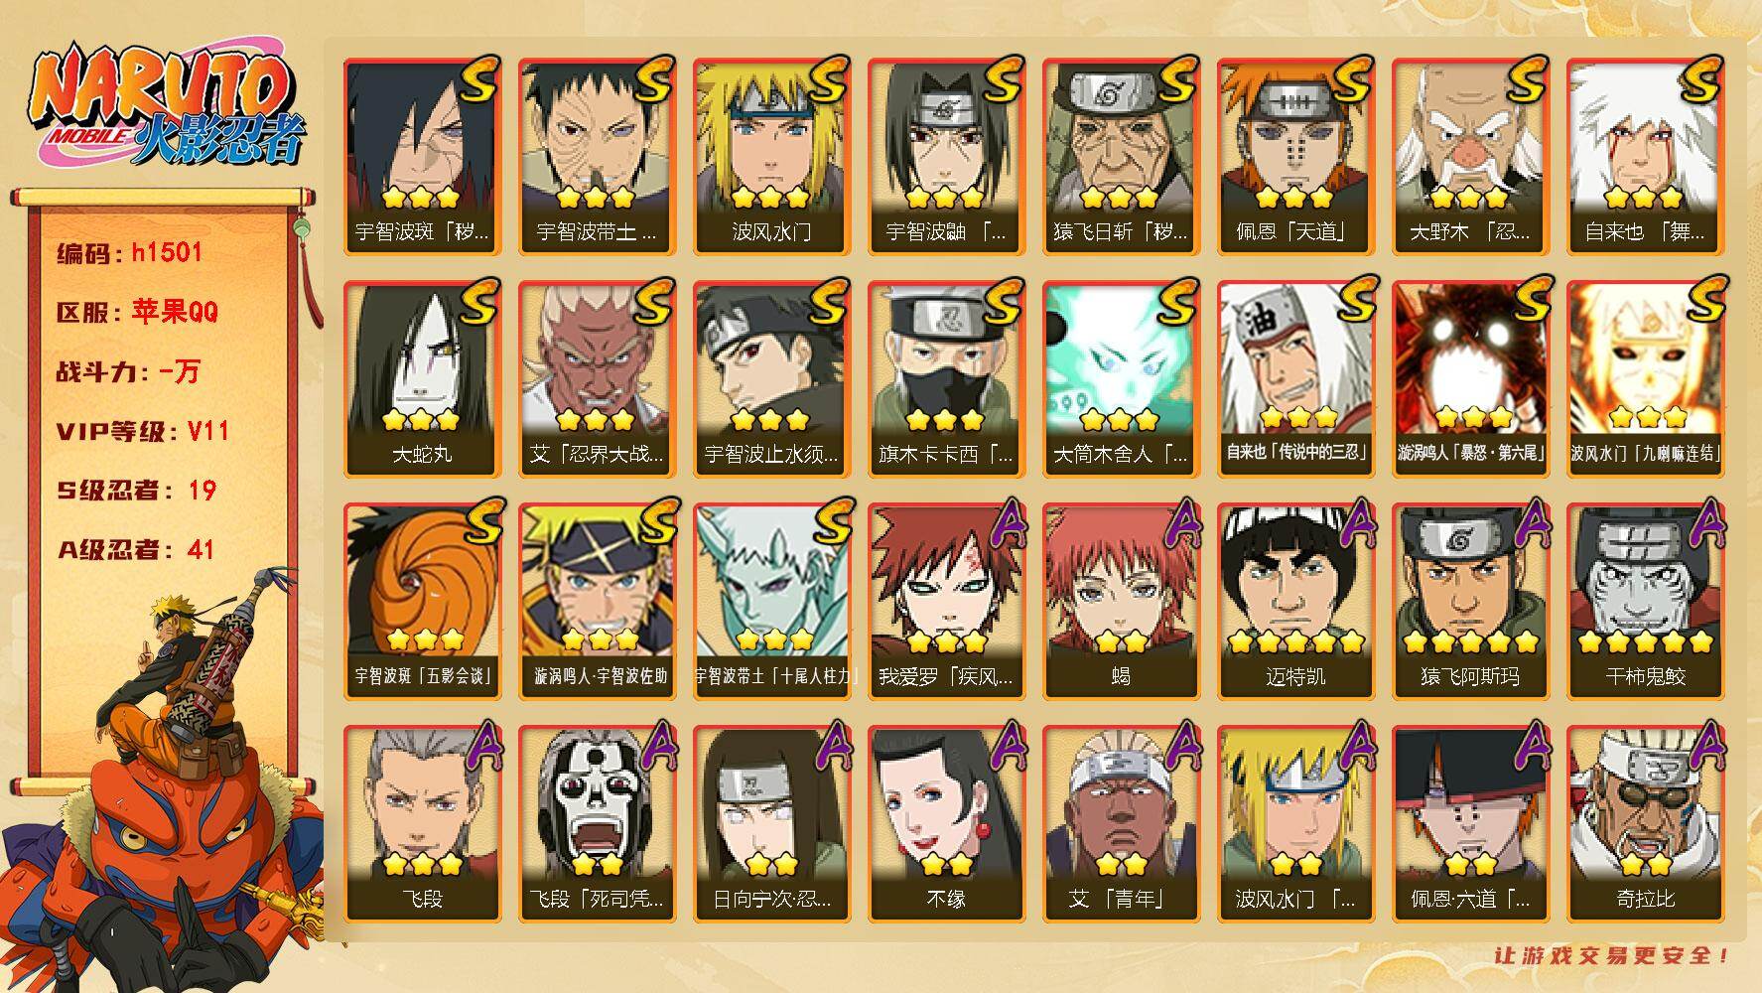Open the 自来也「传说中的三忍」 card
Screen dimensions: 1762x993
coord(1295,379)
